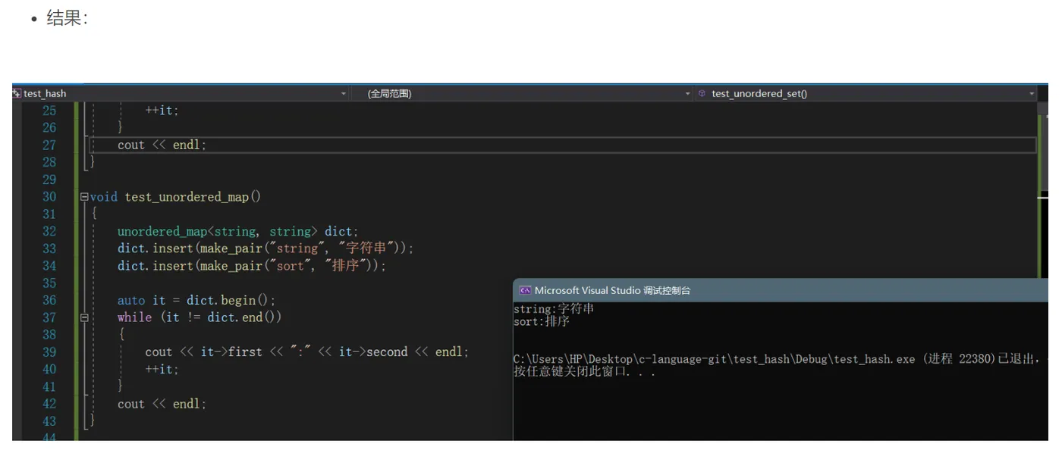Click line number 30 in the gutter
The width and height of the screenshot is (1062, 450).
pyautogui.click(x=49, y=197)
